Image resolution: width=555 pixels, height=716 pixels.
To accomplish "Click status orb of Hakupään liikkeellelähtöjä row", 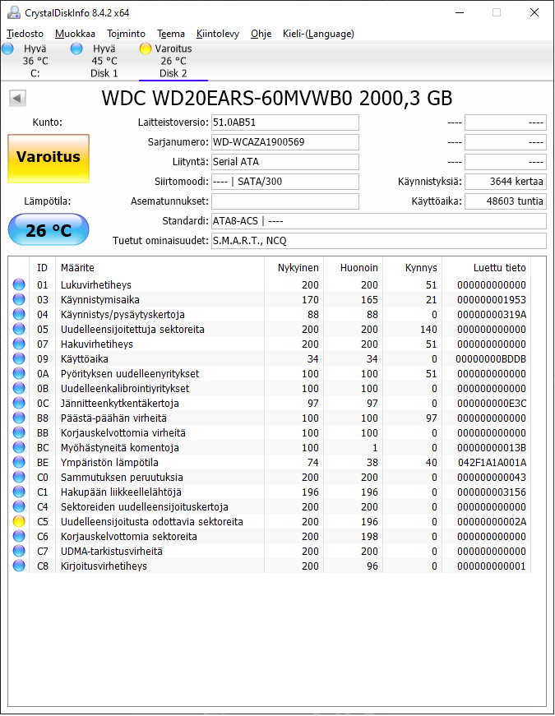I will tap(19, 492).
